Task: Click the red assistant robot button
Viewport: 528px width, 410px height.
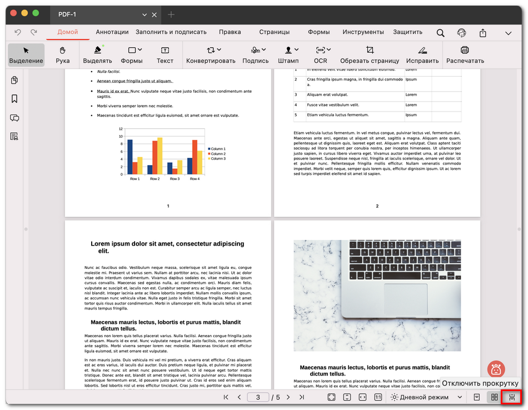Action: [x=496, y=369]
